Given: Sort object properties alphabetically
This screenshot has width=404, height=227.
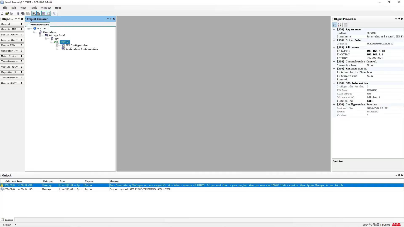Looking at the screenshot, I should [x=340, y=25].
